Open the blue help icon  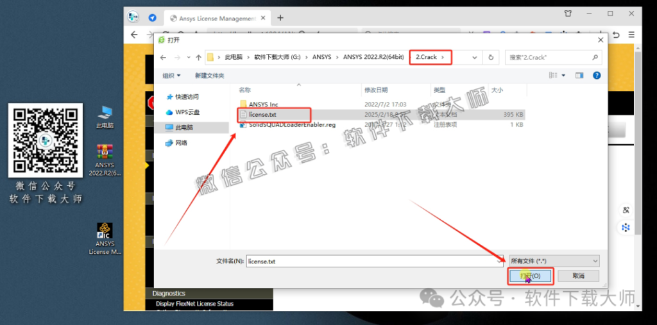597,76
